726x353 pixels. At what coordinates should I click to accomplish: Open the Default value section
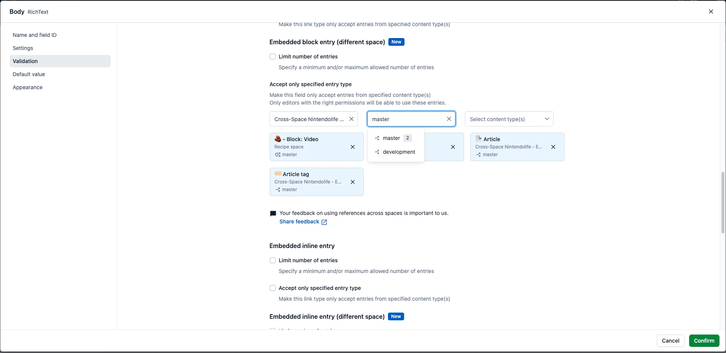pyautogui.click(x=60, y=74)
